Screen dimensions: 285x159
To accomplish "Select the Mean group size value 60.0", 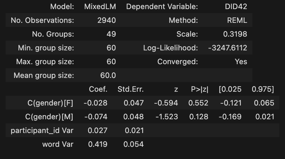I will point(108,75).
